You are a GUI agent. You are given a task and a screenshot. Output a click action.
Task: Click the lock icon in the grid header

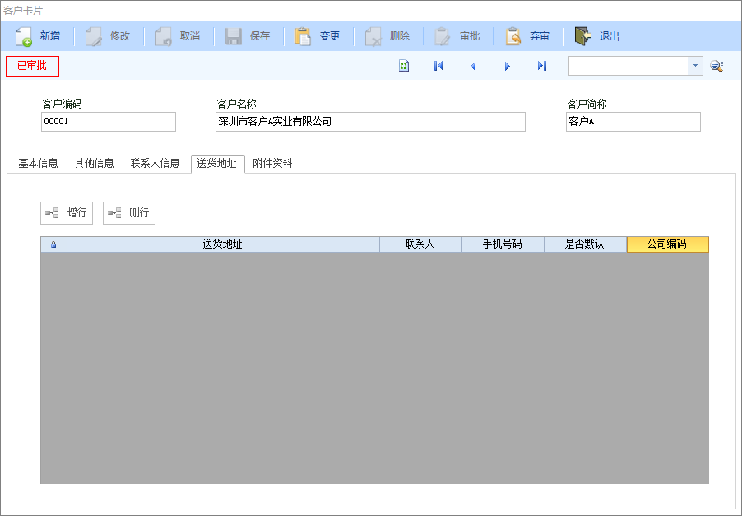[53, 244]
